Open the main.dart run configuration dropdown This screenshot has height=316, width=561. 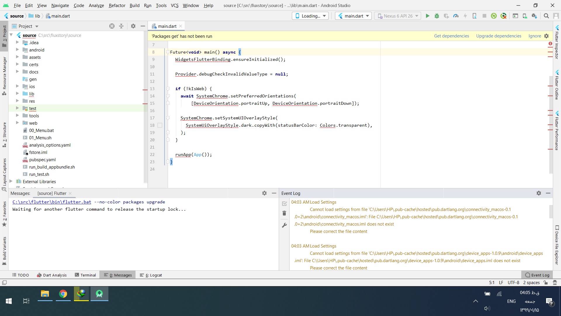coord(353,16)
